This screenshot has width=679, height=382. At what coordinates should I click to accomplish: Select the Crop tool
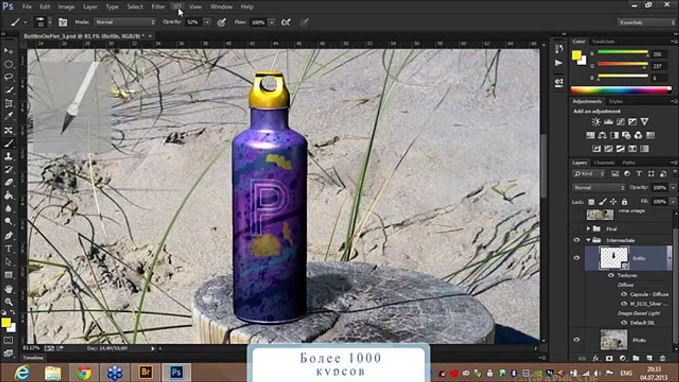click(8, 104)
